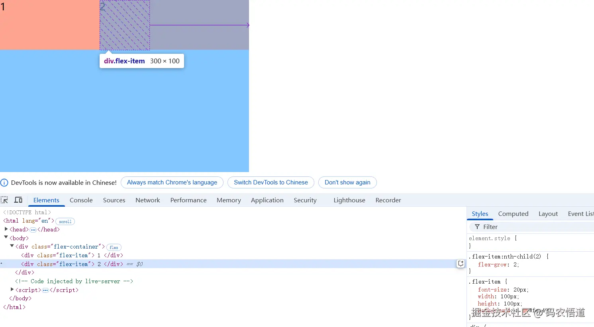Screen dimensions: 594x327
Task: Click the flex-grow value 2 in Styles
Action: point(515,264)
